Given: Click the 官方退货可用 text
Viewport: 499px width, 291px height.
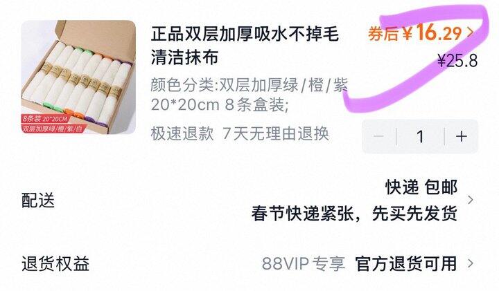Looking at the screenshot, I should pos(406,264).
